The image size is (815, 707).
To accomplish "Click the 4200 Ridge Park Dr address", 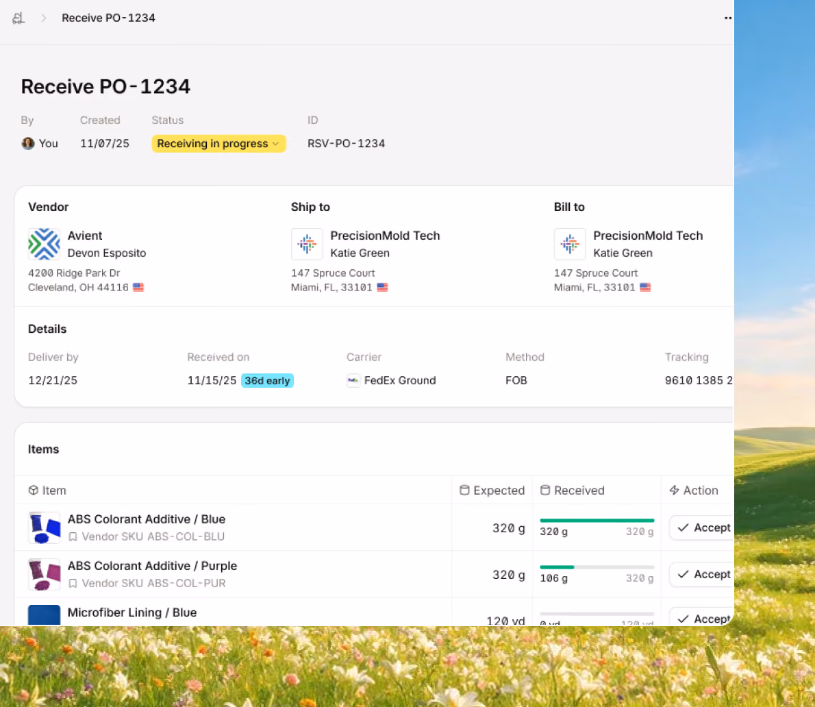I will (74, 273).
